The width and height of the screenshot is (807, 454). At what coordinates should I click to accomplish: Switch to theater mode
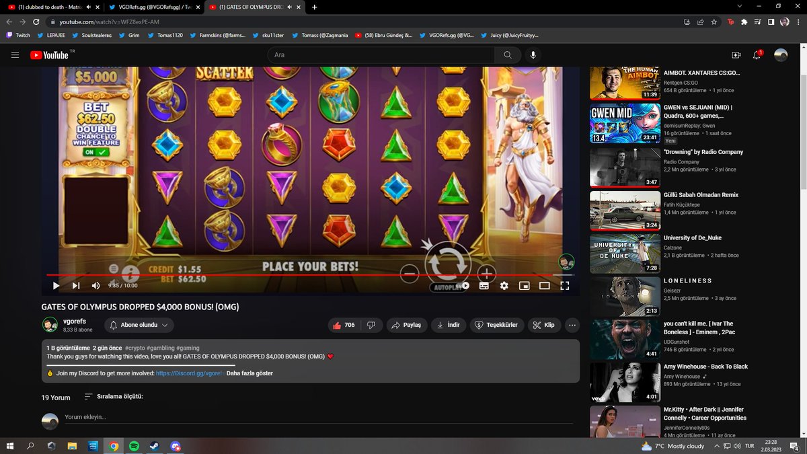pos(545,286)
